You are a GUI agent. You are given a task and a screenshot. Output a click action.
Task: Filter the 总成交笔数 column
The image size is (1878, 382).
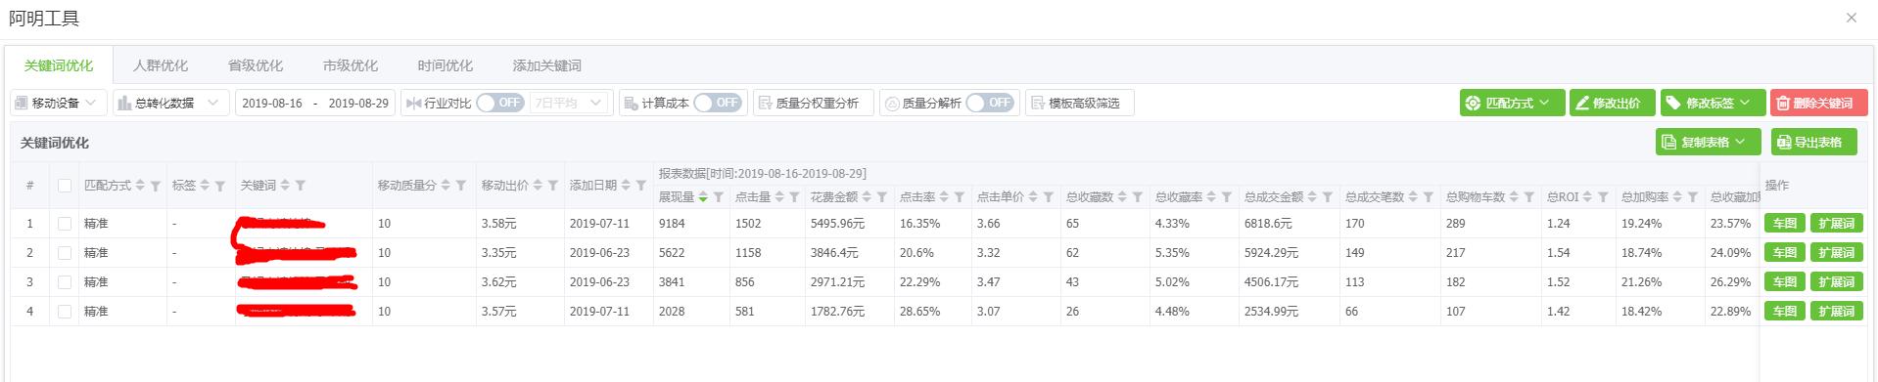click(1429, 197)
